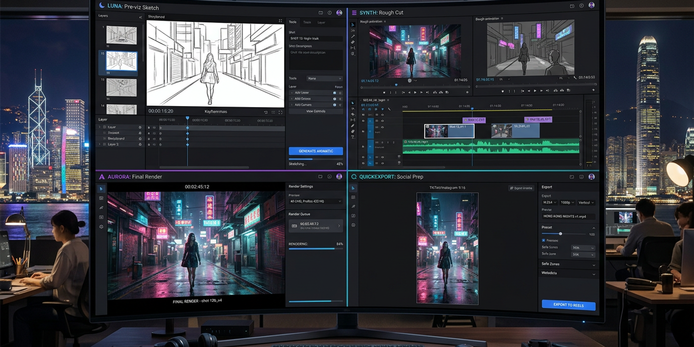This screenshot has width=694, height=347.
Task: Open the user avatar in the LUNA header
Action: [339, 12]
